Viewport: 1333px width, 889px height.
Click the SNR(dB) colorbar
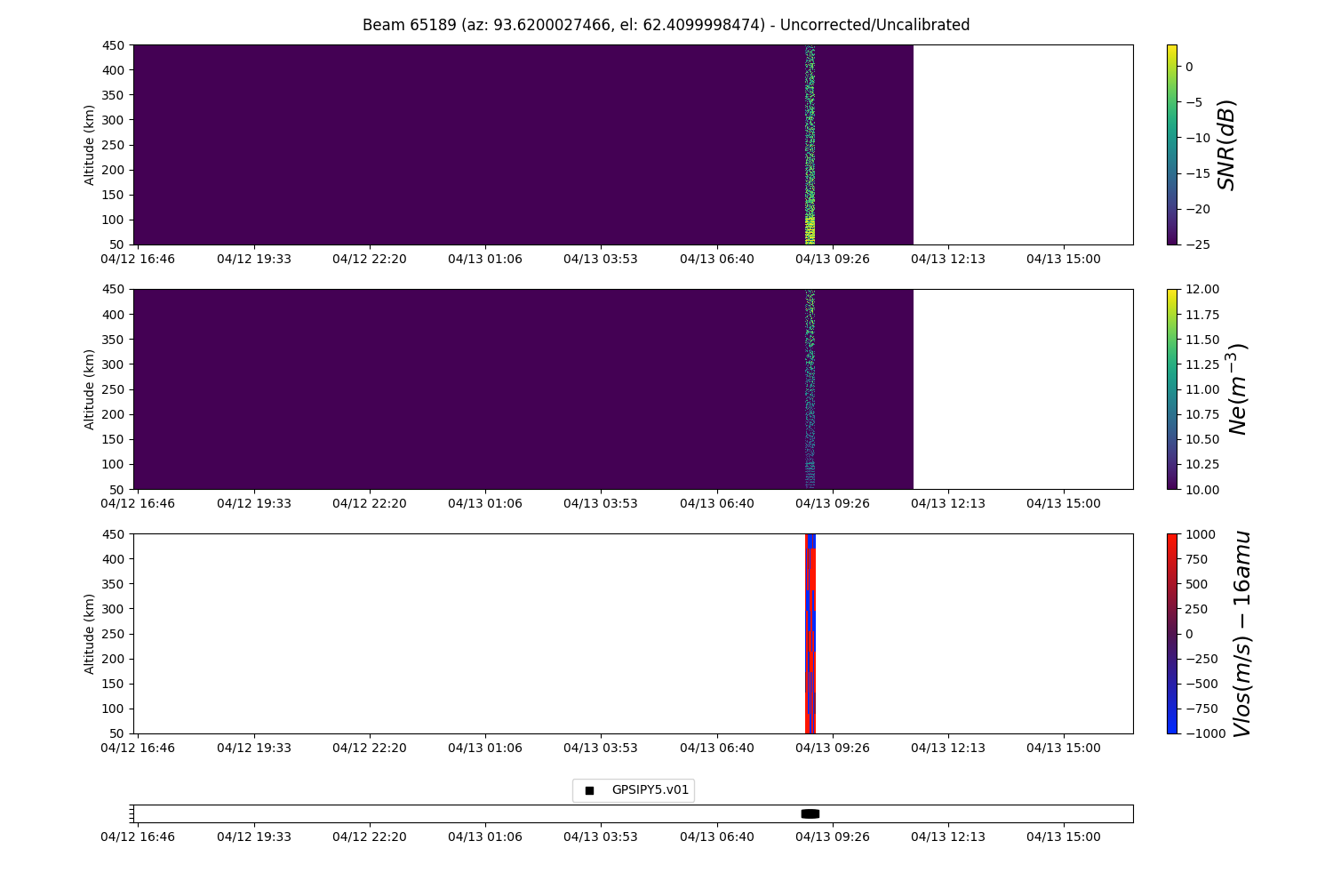tap(1171, 144)
